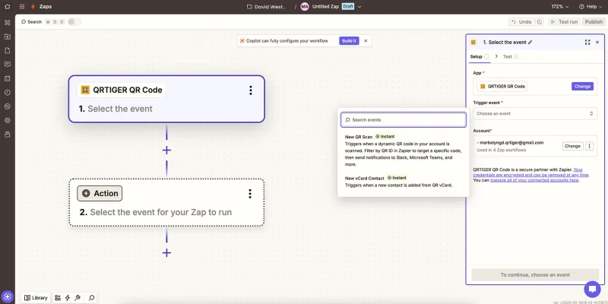Select the Action step card

pyautogui.click(x=166, y=202)
